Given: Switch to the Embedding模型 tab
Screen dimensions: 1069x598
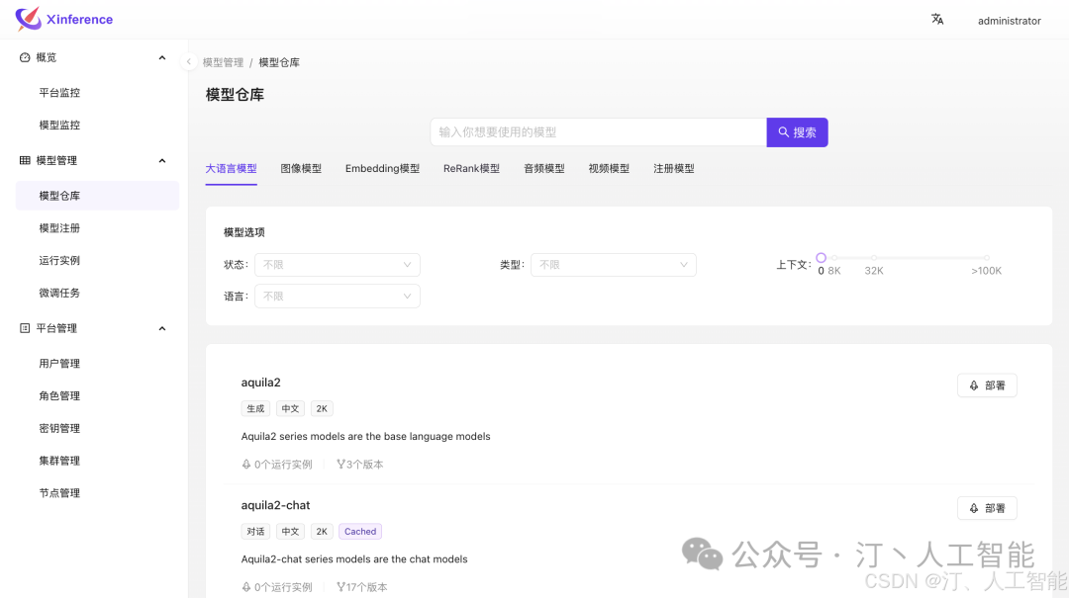Looking at the screenshot, I should [x=382, y=169].
